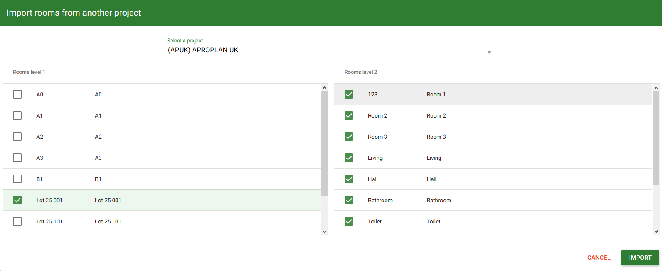Uncheck the Room 2 checkbox
This screenshot has width=662, height=271.
click(x=349, y=115)
